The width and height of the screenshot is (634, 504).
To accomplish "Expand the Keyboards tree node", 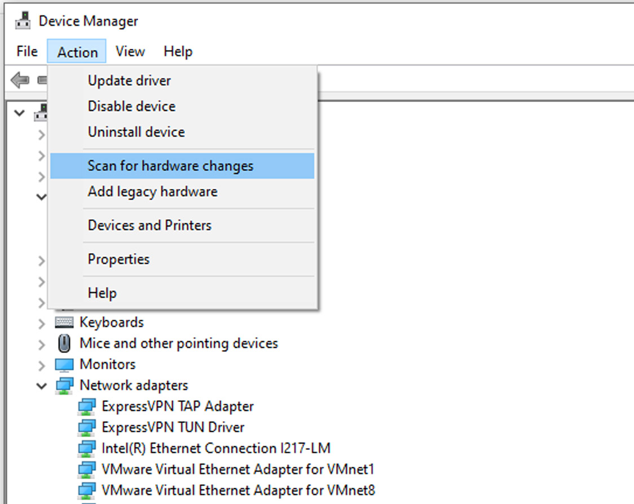I will (41, 323).
